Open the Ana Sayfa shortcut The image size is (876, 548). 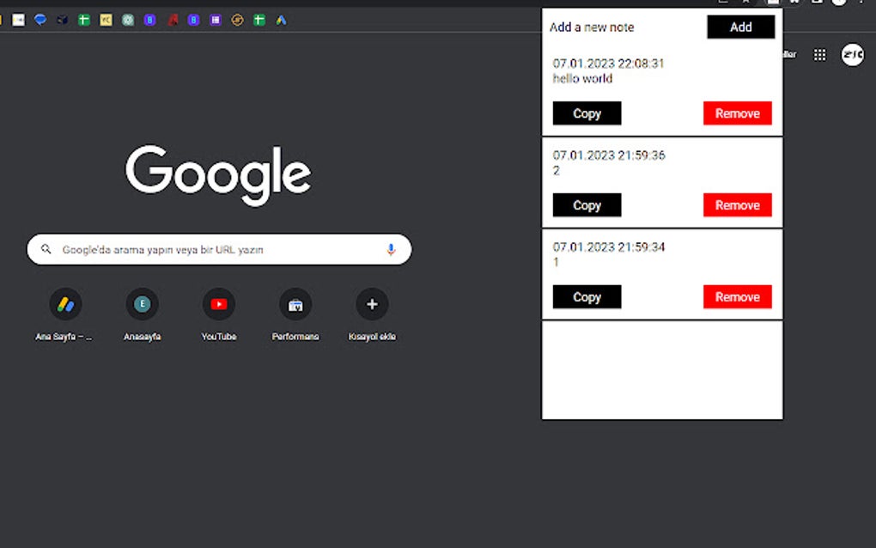65,302
